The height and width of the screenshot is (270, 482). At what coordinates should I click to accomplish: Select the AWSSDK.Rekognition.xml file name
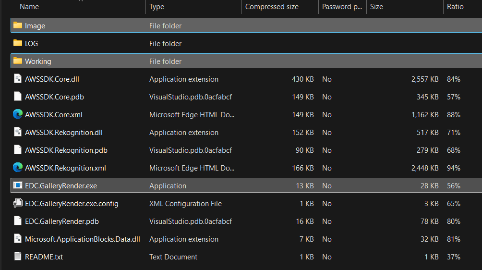65,168
